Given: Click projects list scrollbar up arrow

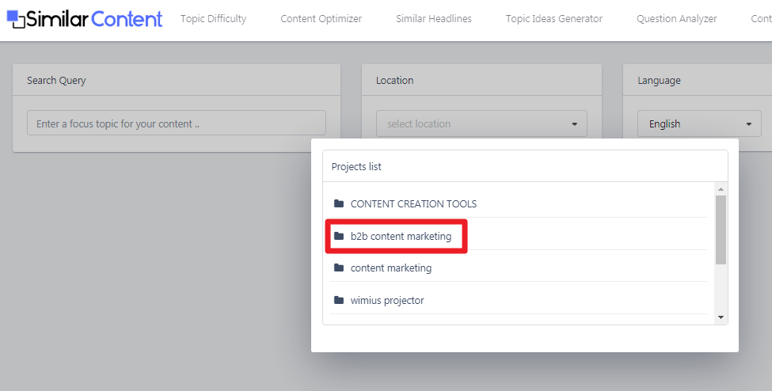Looking at the screenshot, I should 721,189.
